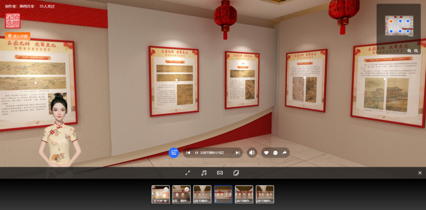Click 进入沙盘 sandbox button

tap(18, 36)
